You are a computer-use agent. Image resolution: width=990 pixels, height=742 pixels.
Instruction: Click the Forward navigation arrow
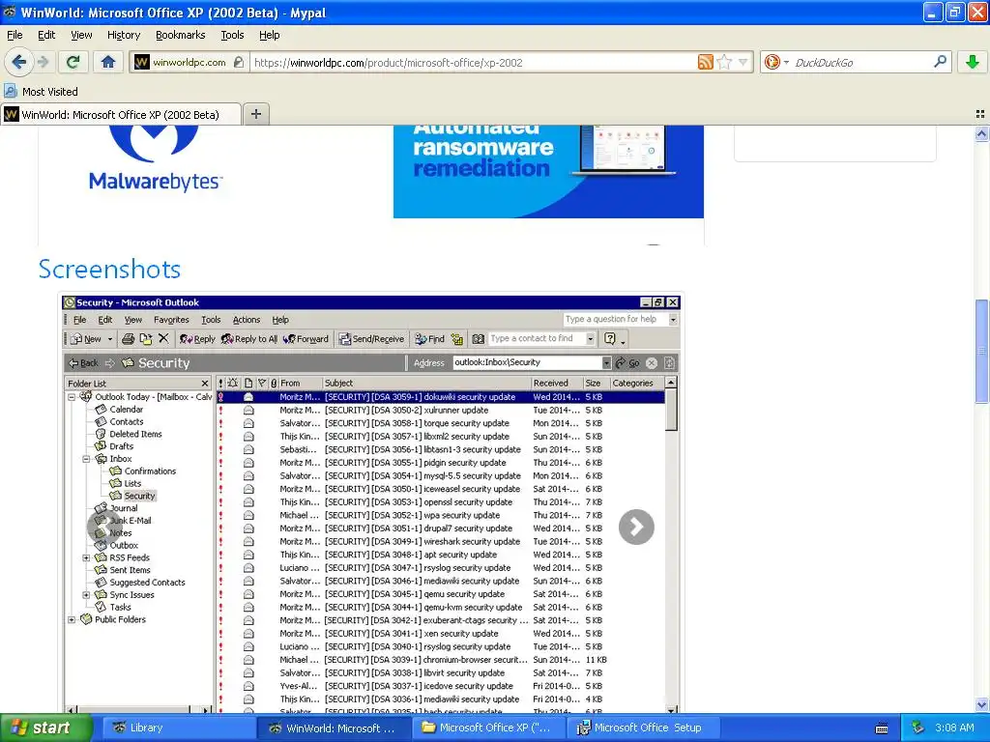tap(43, 62)
